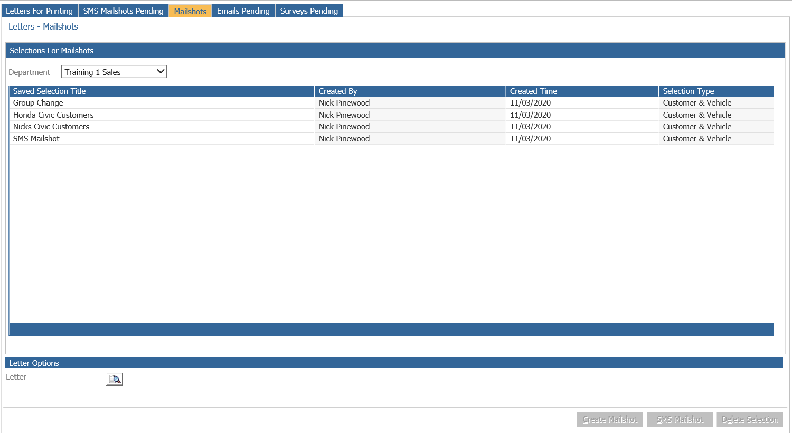
Task: Switch to the Letters For Printing tab
Action: [39, 11]
